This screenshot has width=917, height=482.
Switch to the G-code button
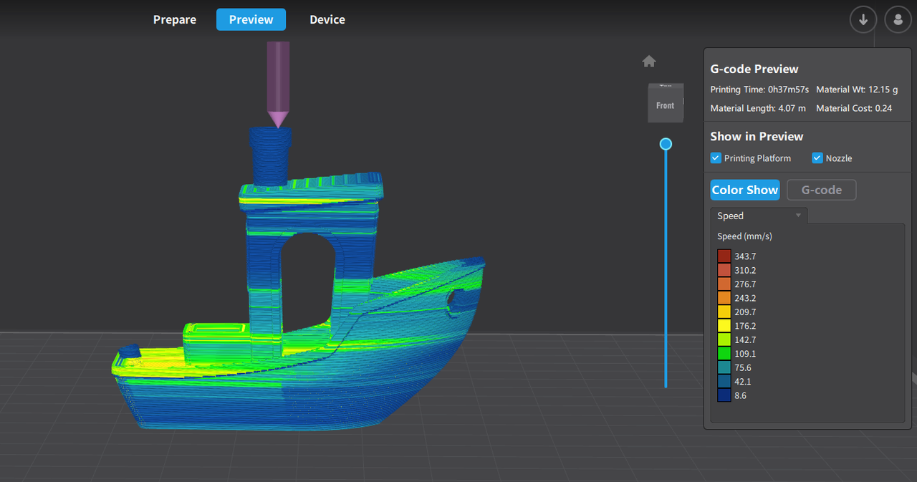[x=821, y=190]
